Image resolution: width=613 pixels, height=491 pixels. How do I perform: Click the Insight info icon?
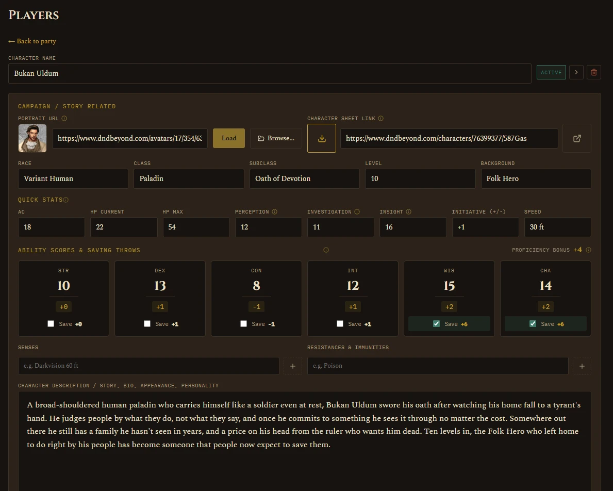408,211
